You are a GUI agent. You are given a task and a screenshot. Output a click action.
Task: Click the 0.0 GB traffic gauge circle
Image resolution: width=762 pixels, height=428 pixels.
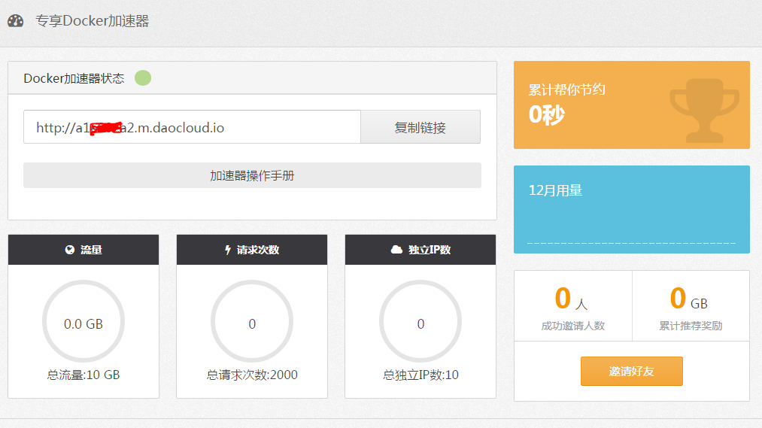pos(83,324)
